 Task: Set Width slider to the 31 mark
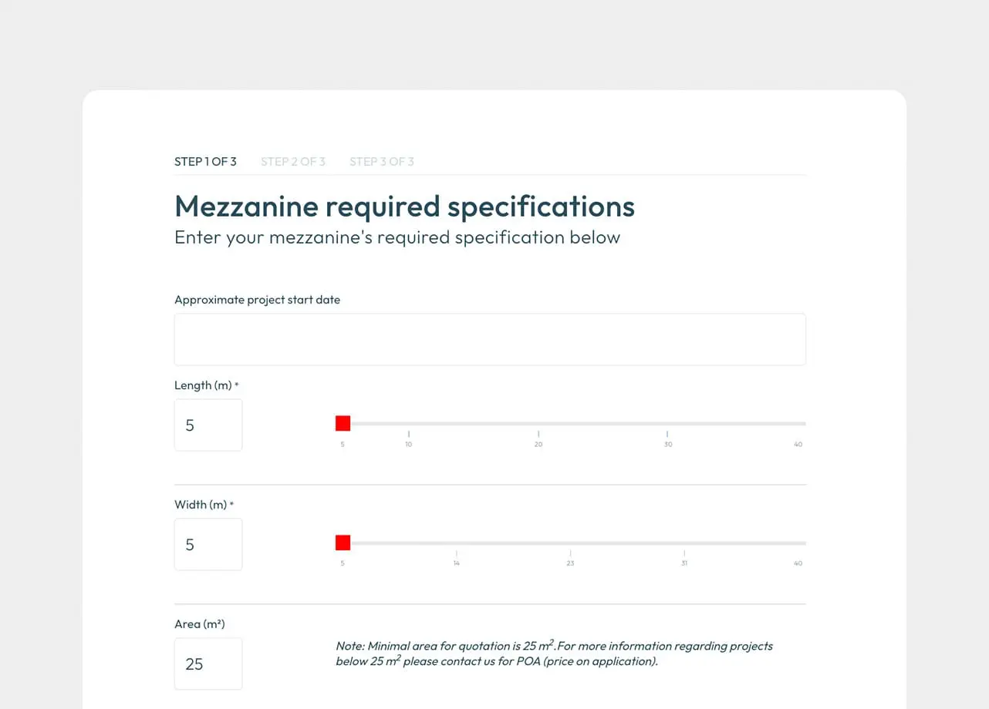684,543
